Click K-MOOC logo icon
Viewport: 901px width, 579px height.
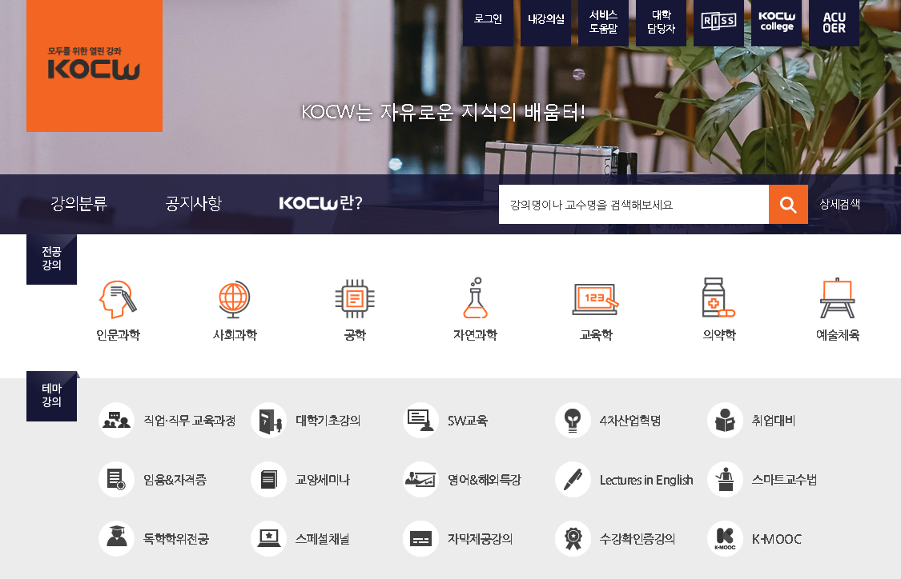(725, 539)
